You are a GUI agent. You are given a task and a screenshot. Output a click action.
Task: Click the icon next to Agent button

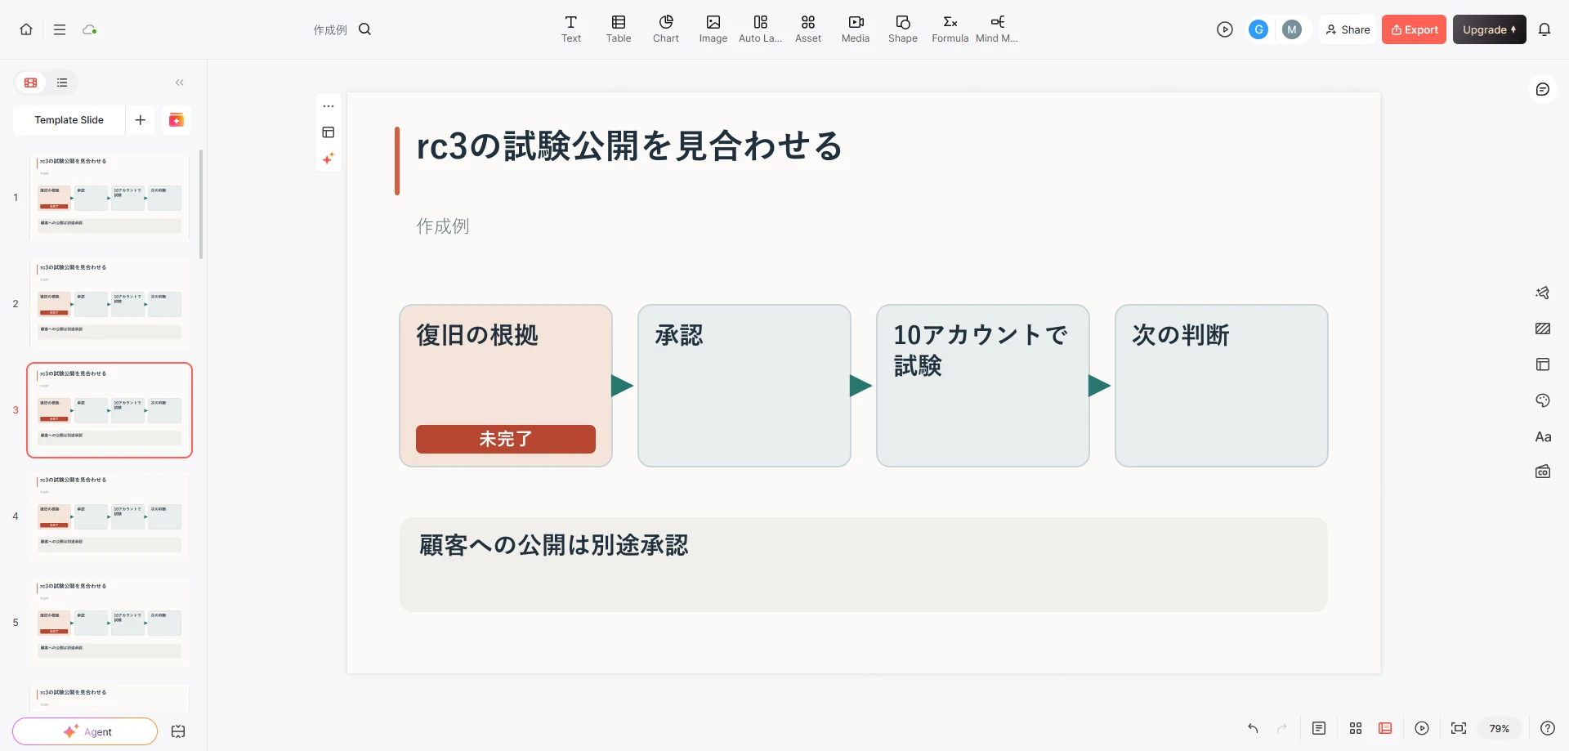(x=178, y=731)
